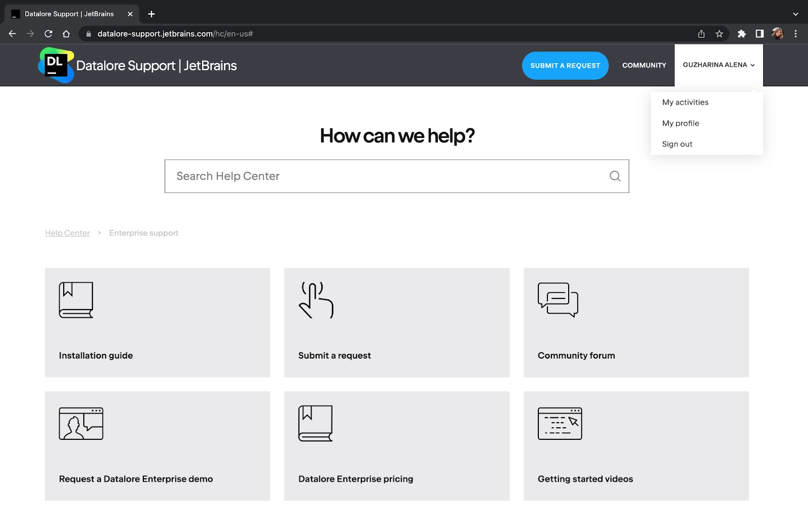
Task: Open the Chrome profile avatar
Action: 778,34
